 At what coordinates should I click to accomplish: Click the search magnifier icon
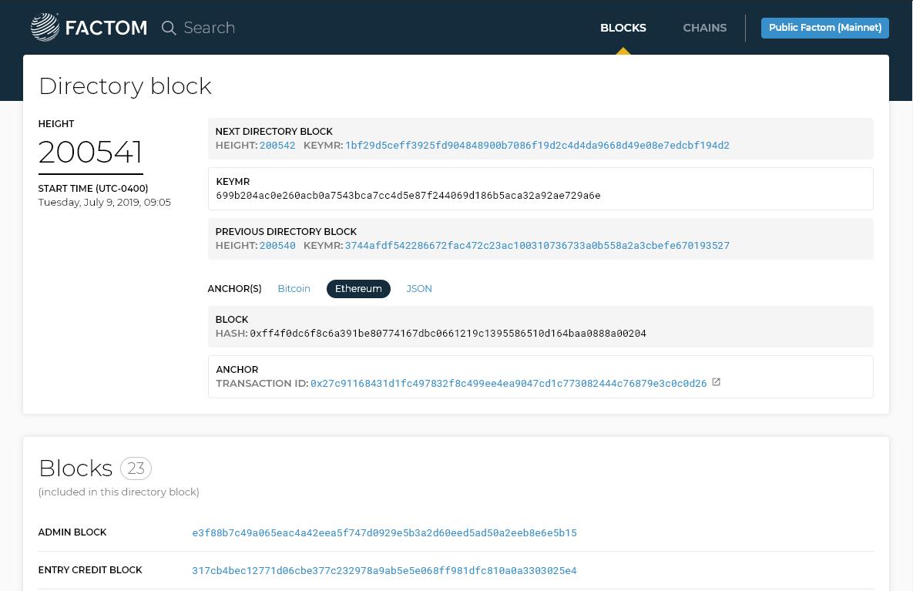[169, 28]
